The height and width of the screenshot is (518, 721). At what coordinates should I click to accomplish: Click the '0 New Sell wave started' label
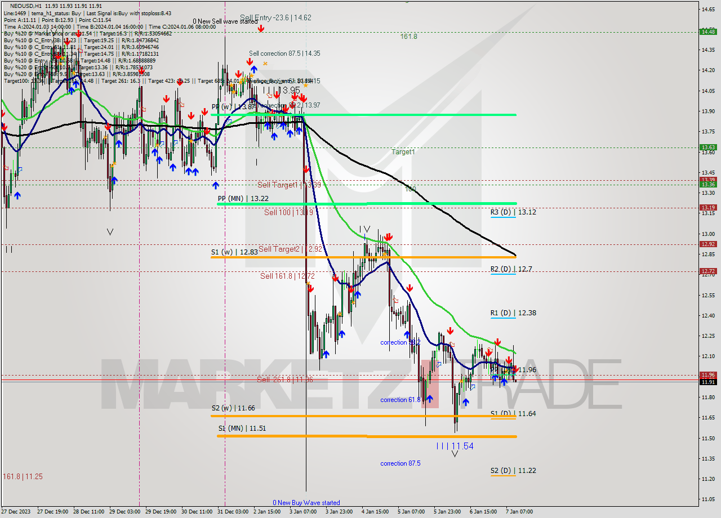pyautogui.click(x=225, y=21)
